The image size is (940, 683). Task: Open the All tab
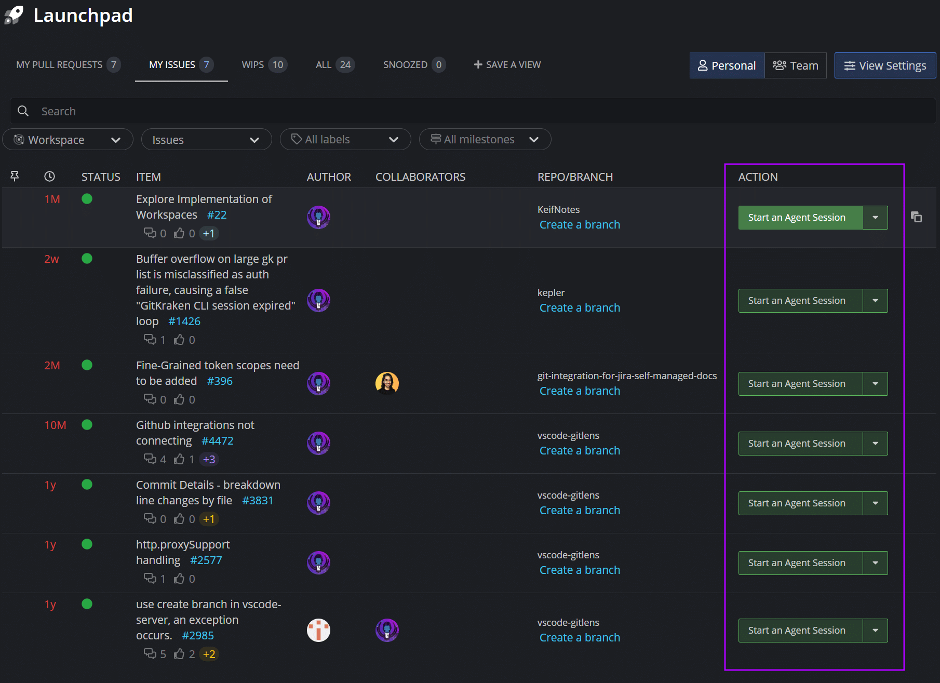click(x=335, y=65)
